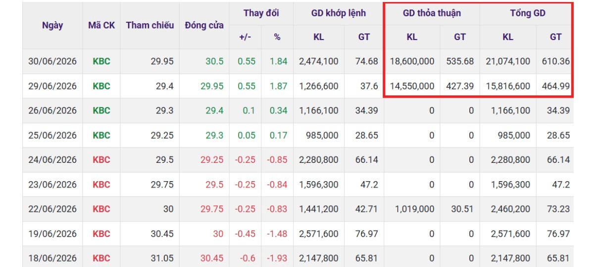Select the Mã CK column header
Screen dimensions: 597x267
(101, 25)
